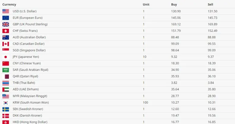Click the Sell column header
Screen dimensions: 235x124
pyautogui.click(x=210, y=5)
